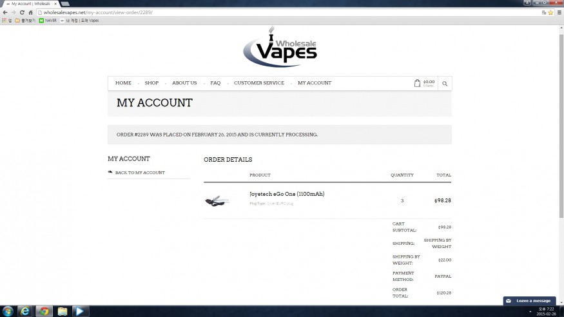Click the browser forward arrow
The image size is (564, 317).
coord(14,12)
